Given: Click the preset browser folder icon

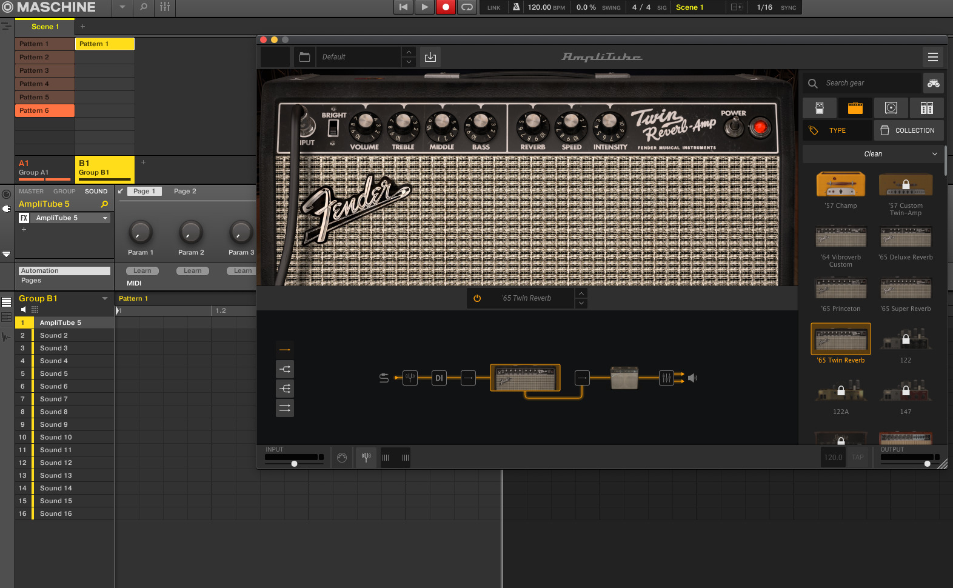Looking at the screenshot, I should pos(304,57).
